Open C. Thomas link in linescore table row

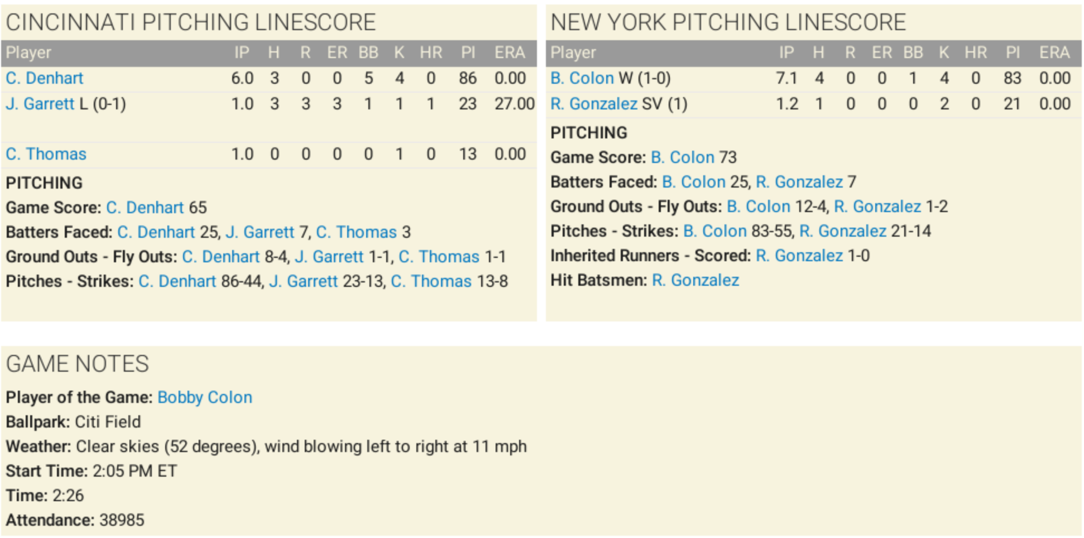point(46,154)
